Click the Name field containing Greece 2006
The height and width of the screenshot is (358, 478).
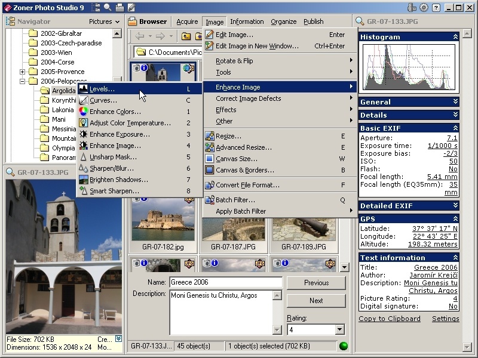point(225,282)
